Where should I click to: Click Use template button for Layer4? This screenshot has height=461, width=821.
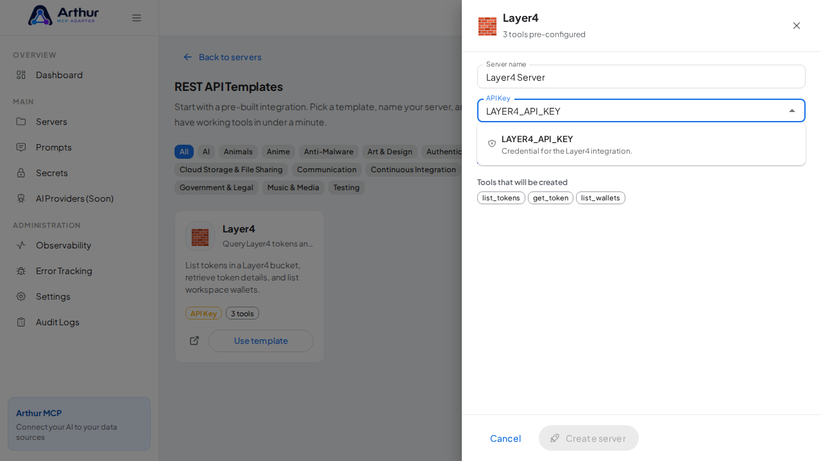pyautogui.click(x=261, y=341)
